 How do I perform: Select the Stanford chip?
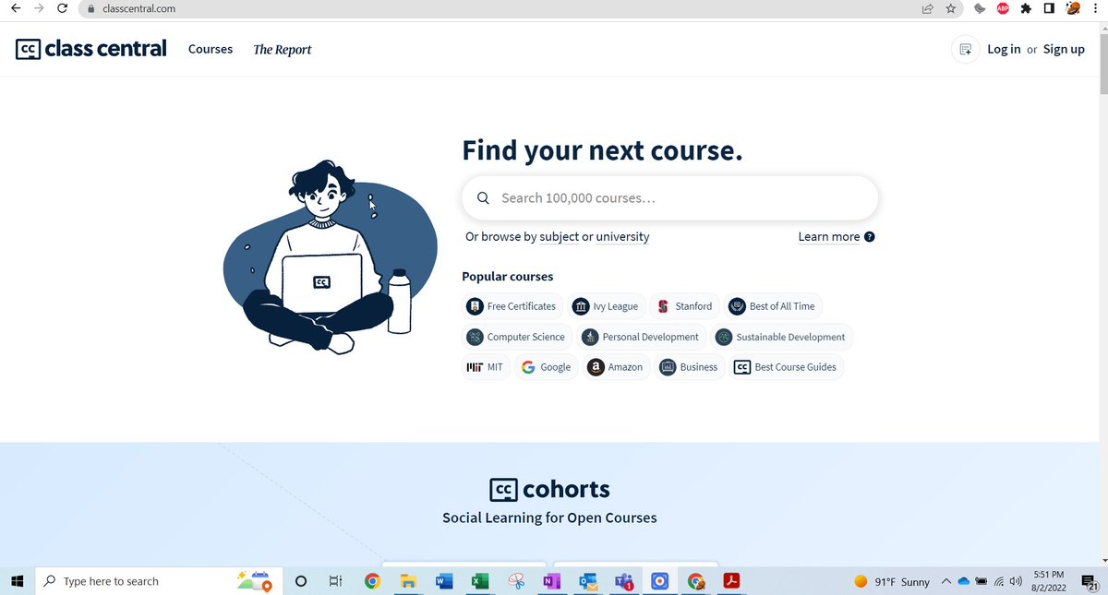coord(685,306)
